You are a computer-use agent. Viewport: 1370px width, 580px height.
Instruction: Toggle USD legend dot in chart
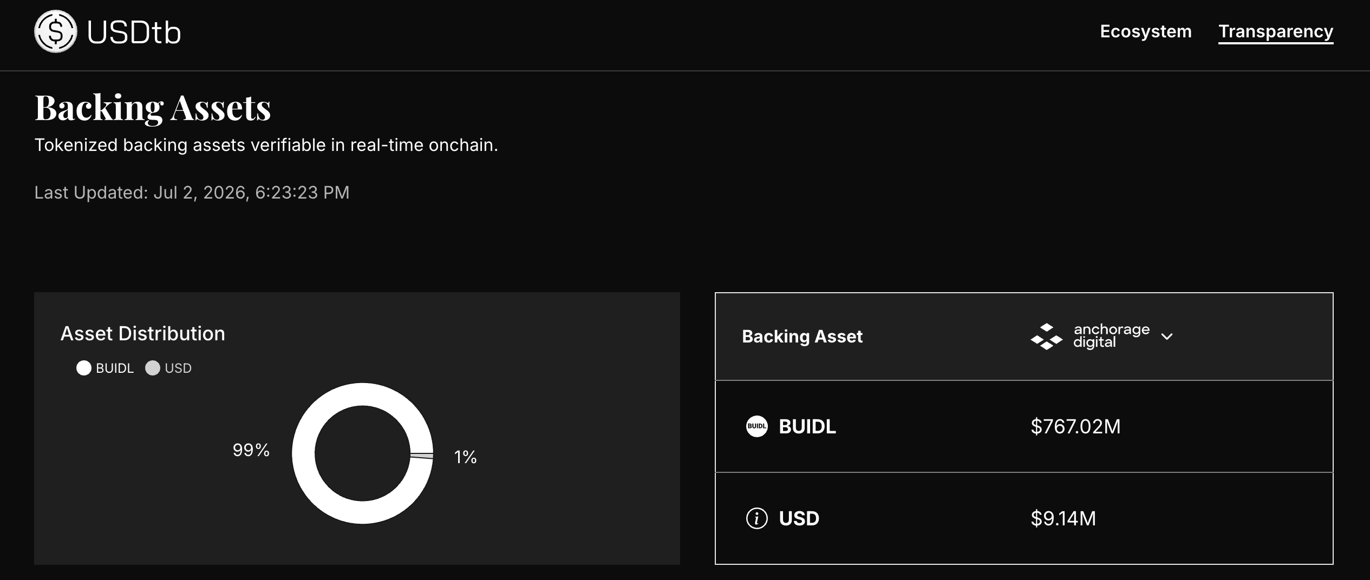coord(153,368)
